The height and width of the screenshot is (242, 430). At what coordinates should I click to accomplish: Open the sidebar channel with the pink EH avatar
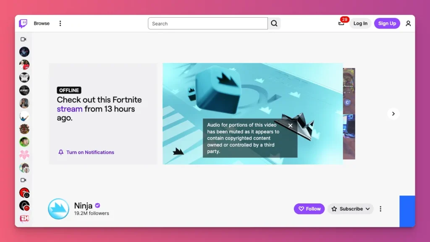click(x=24, y=218)
